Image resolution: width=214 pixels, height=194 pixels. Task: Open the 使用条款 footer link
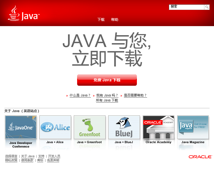click(x=27, y=160)
